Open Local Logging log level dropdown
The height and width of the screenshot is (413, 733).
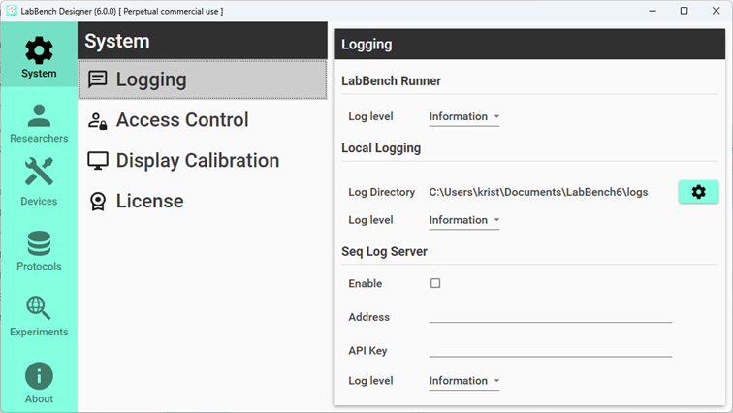pyautogui.click(x=464, y=220)
